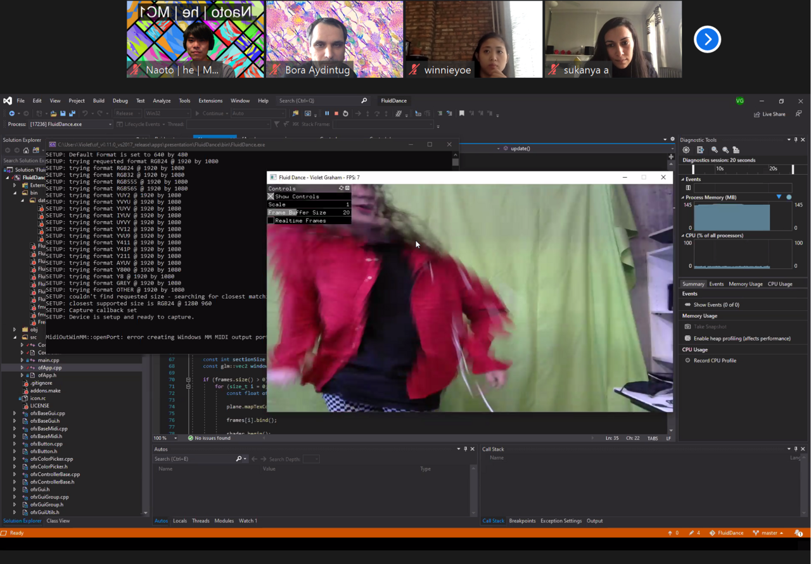Toggle Show Controls checkbox in Fluid Dance
The height and width of the screenshot is (564, 811).
point(271,196)
